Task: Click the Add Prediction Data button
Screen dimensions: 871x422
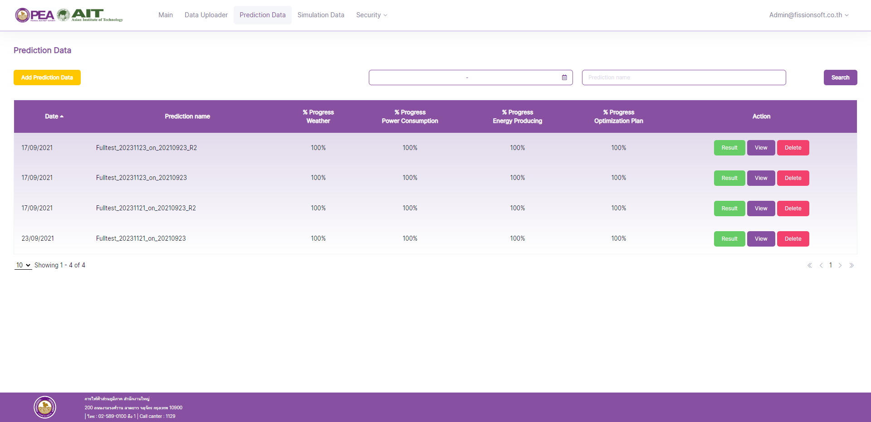Action: (47, 78)
